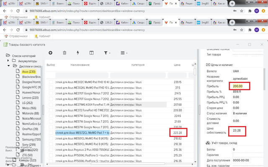The image size is (268, 167).
Task: Select the Doogee/Homtom category
Action: [31, 82]
